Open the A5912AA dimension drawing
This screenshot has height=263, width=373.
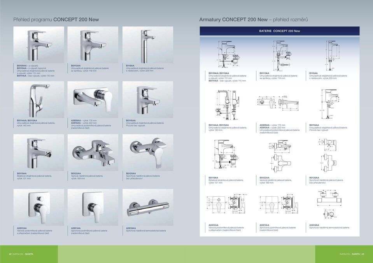[x=226, y=204]
